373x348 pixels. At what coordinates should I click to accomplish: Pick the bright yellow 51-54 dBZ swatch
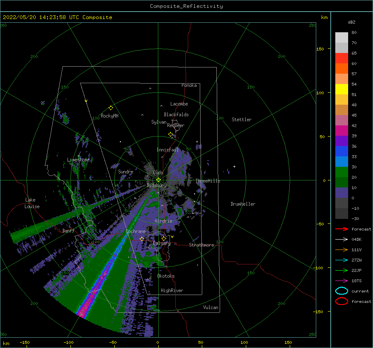click(x=342, y=89)
